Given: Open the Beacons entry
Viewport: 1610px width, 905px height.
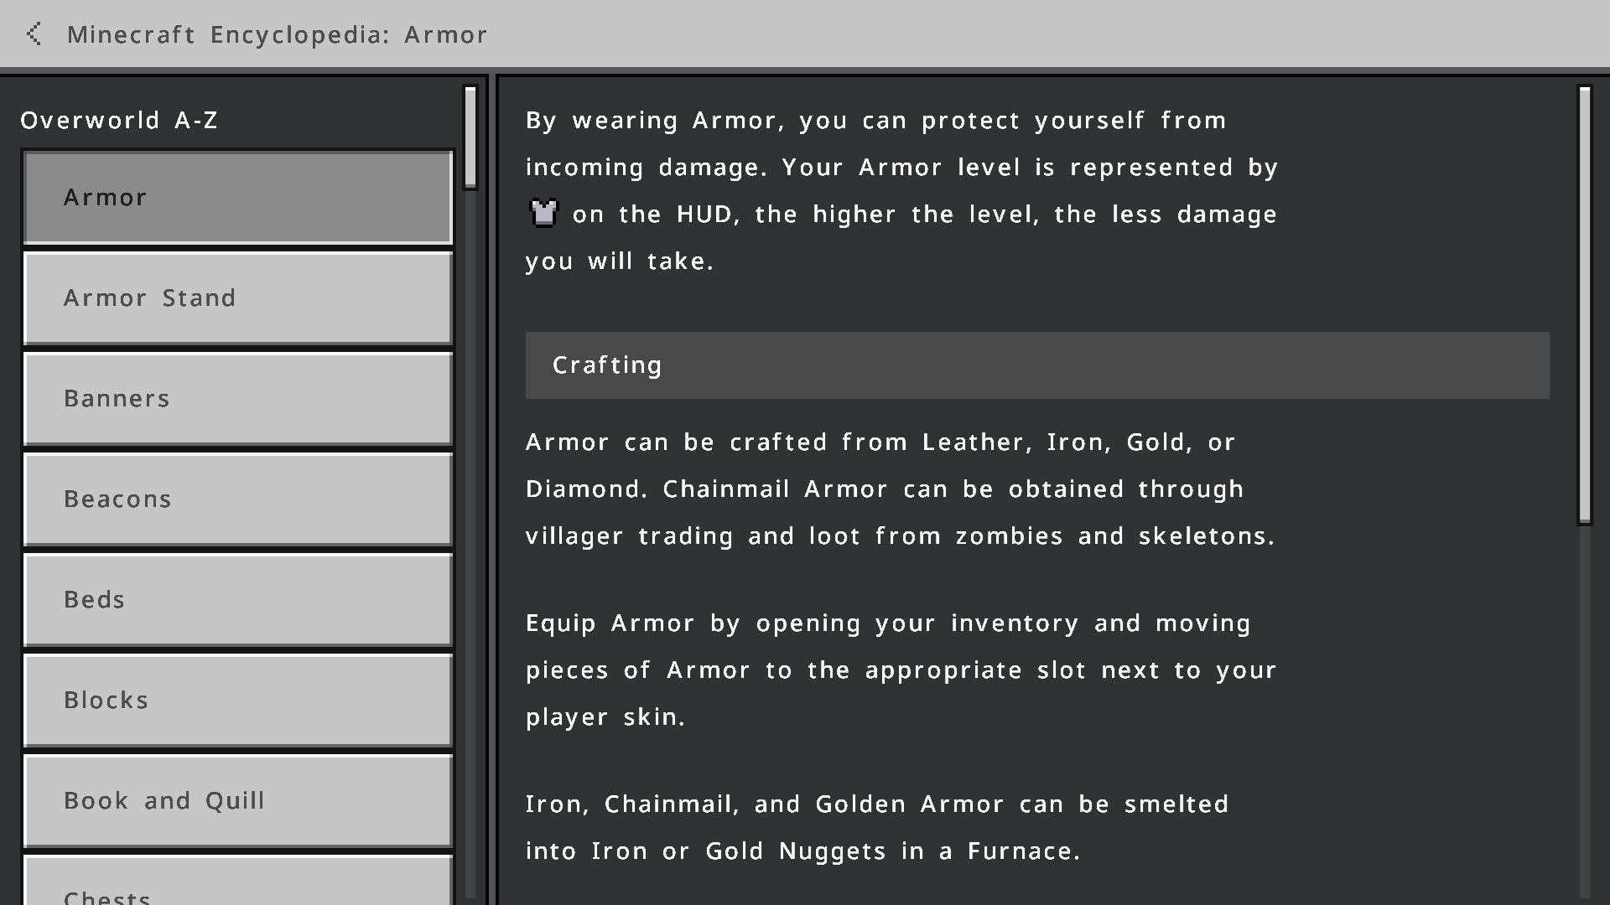Looking at the screenshot, I should [x=238, y=499].
